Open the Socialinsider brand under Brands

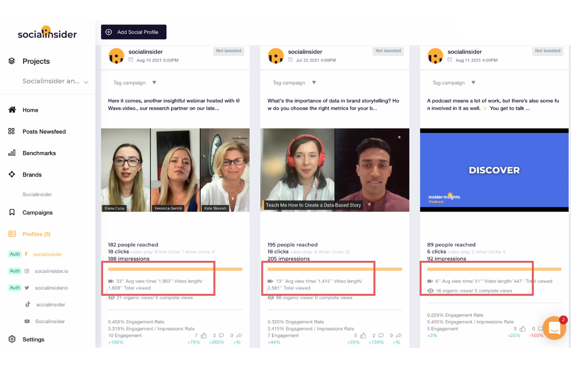click(x=37, y=195)
